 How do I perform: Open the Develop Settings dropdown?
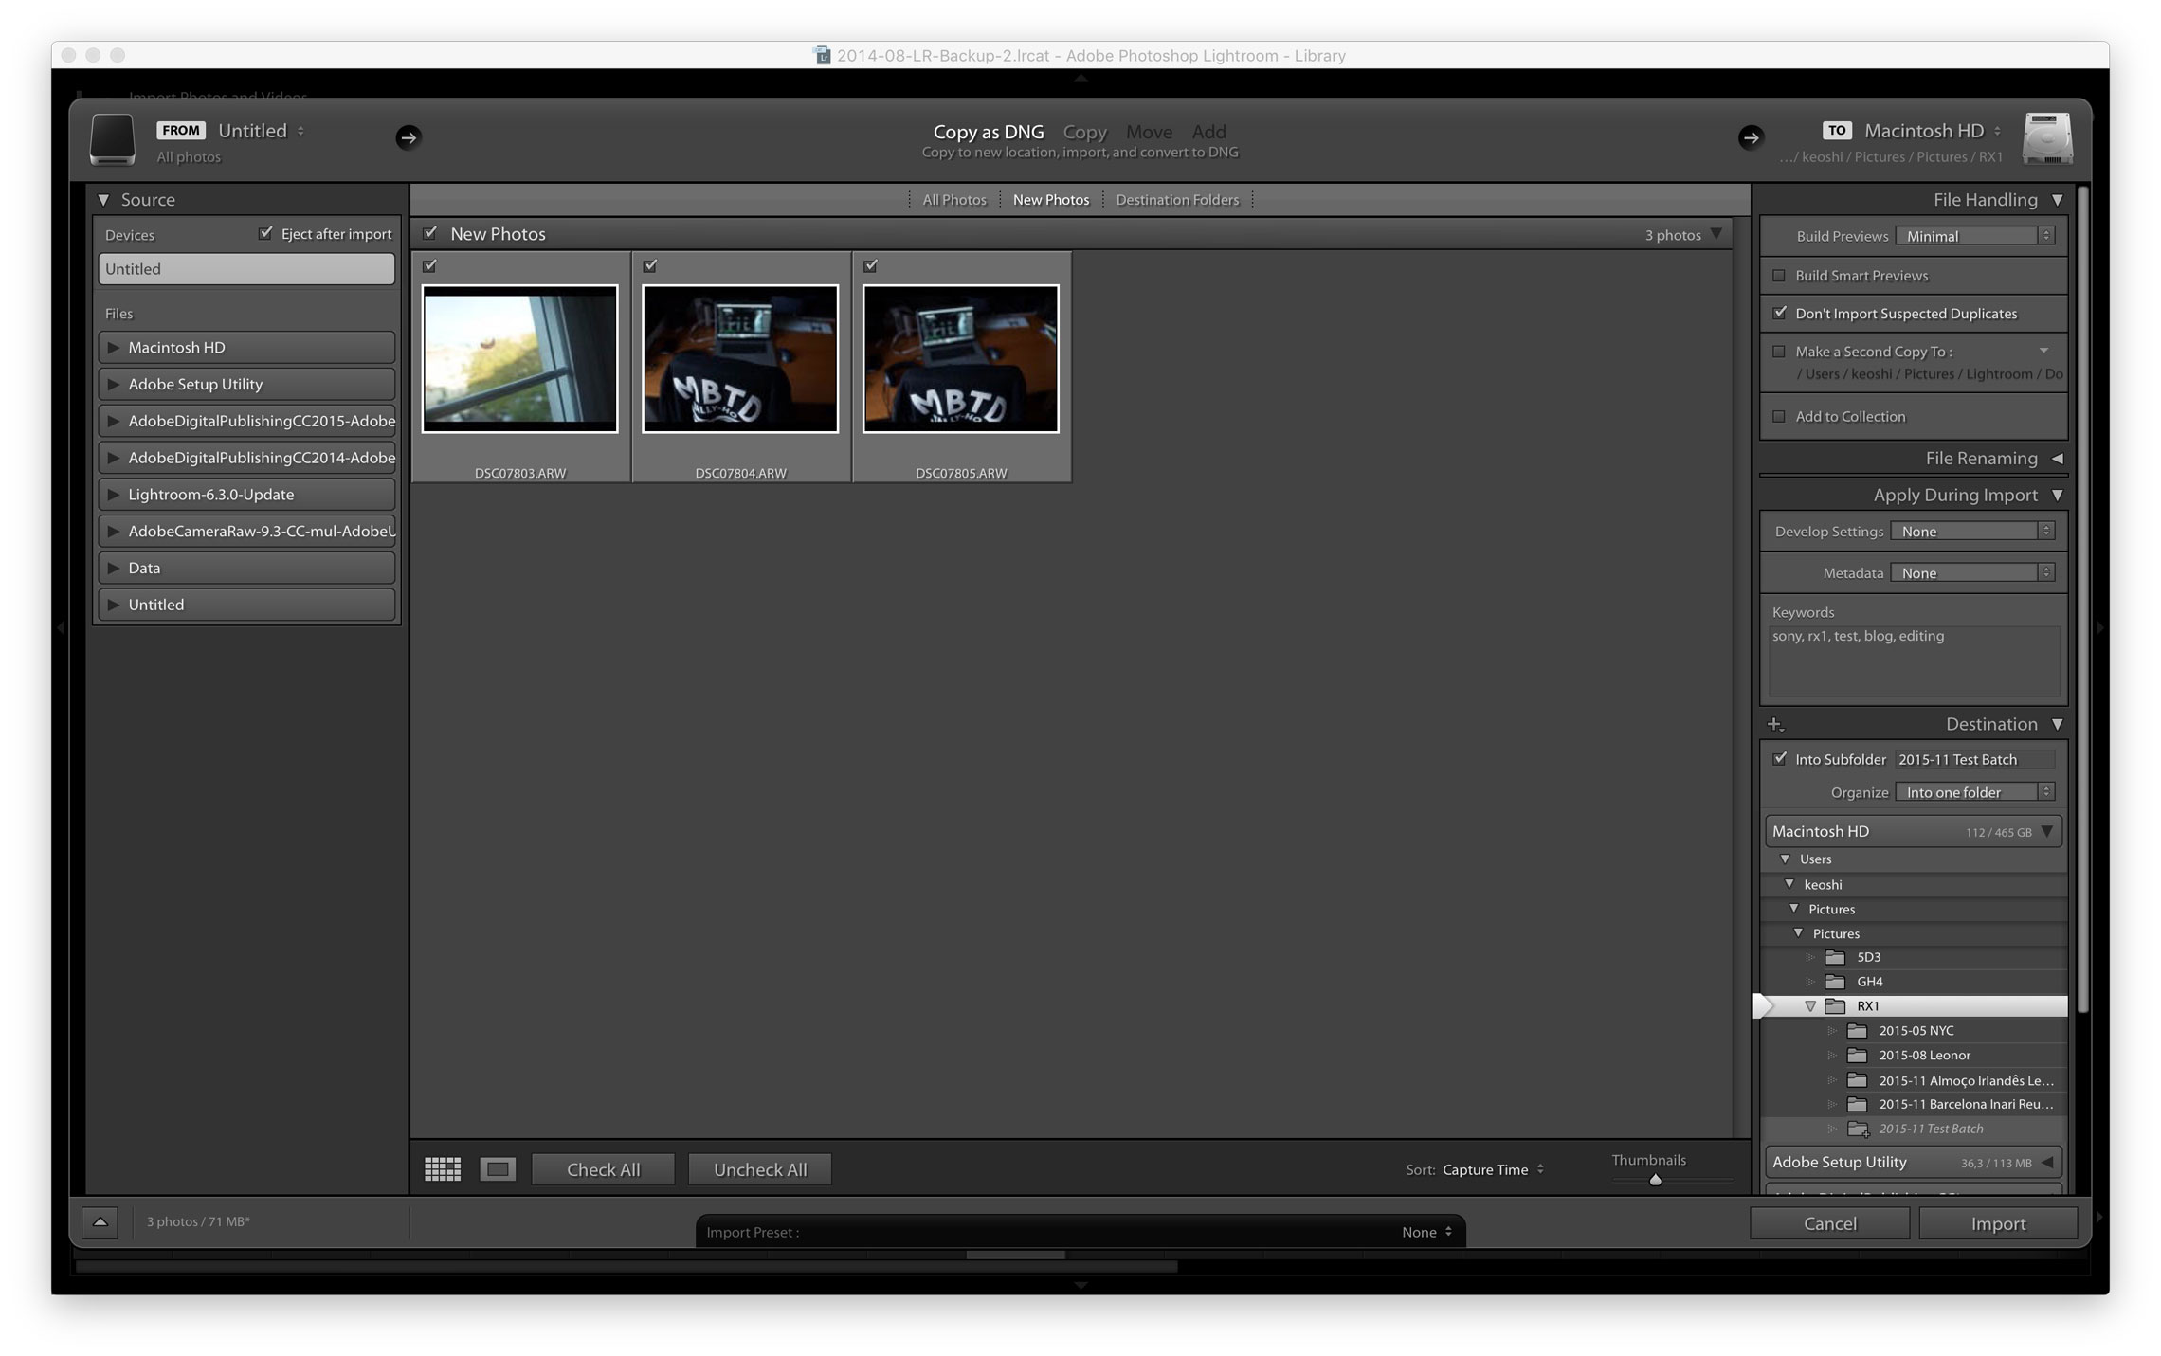click(1975, 530)
